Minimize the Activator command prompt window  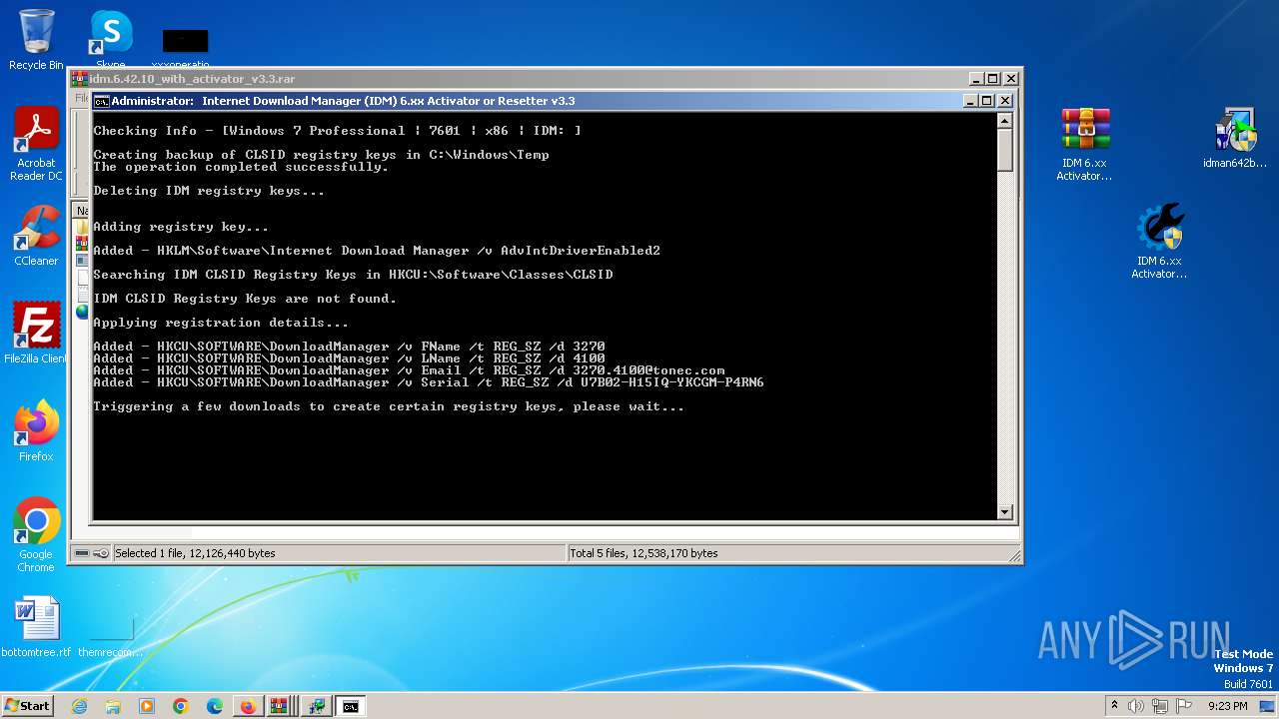pos(970,101)
